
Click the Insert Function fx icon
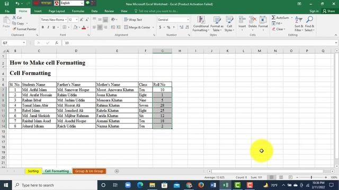pyautogui.click(x=57, y=43)
